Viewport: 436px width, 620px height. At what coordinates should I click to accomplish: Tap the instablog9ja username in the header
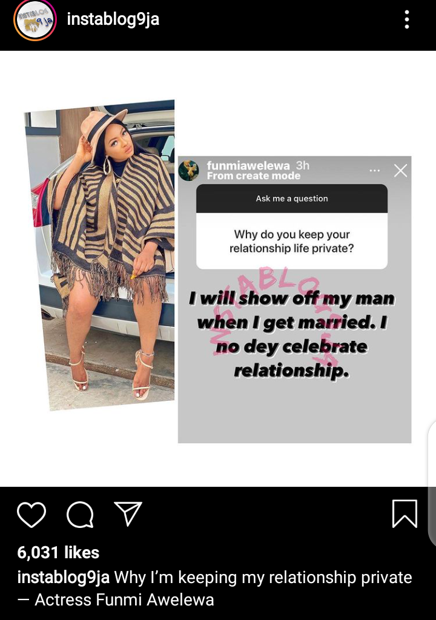tap(113, 19)
